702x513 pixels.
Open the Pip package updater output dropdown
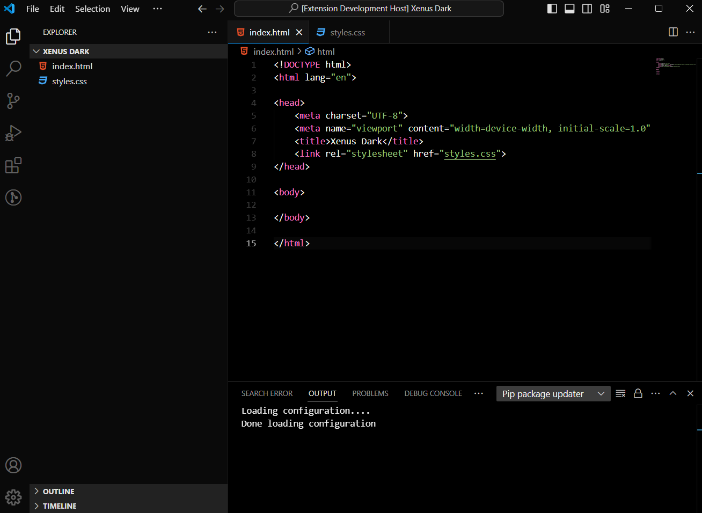pyautogui.click(x=553, y=393)
